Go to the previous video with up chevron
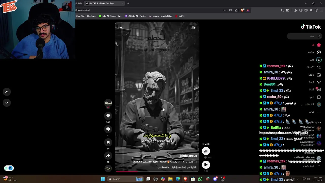This screenshot has height=183, width=325. [x=7, y=92]
